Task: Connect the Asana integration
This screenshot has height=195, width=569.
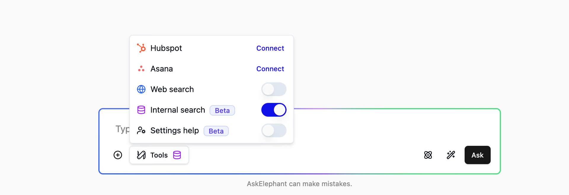Action: 270,69
